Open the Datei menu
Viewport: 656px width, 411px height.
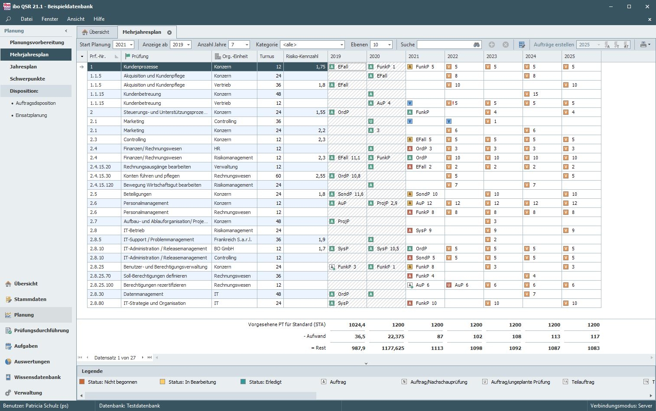point(26,19)
